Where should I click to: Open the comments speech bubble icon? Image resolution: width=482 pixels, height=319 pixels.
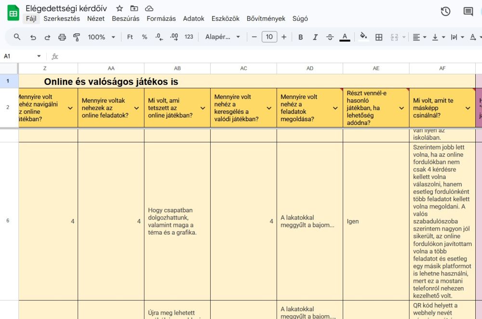468,12
